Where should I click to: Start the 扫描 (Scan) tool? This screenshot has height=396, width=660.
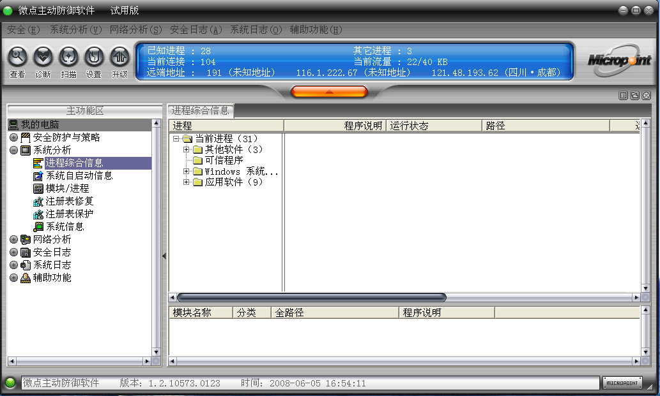[x=68, y=57]
